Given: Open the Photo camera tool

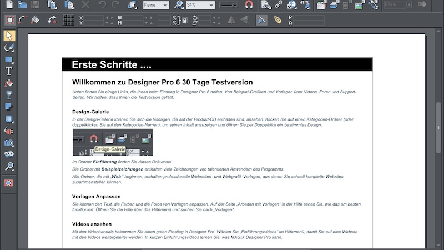Looking at the screenshot, I should tap(9, 143).
